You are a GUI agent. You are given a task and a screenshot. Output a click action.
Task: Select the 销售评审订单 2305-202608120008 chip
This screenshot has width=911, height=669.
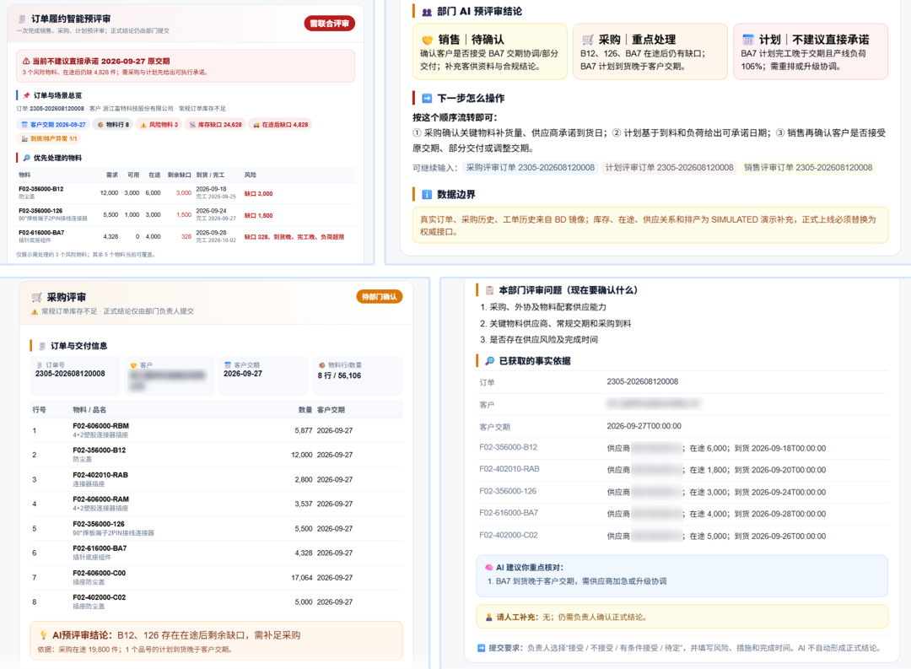tap(808, 167)
